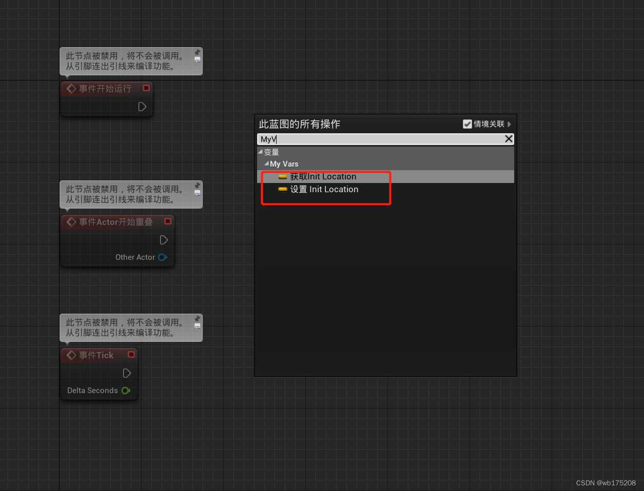The height and width of the screenshot is (491, 644).
Task: Select 获取Init Location from the actions menu
Action: tap(323, 176)
